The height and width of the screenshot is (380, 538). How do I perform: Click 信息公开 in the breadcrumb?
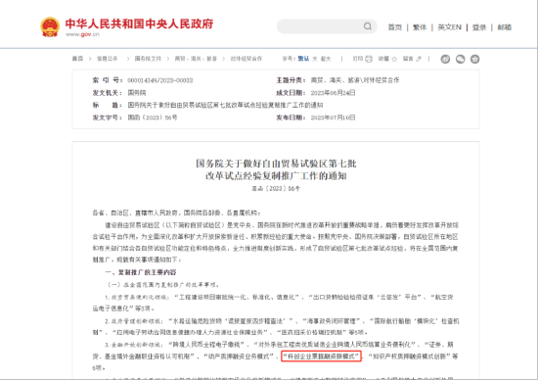coord(107,59)
